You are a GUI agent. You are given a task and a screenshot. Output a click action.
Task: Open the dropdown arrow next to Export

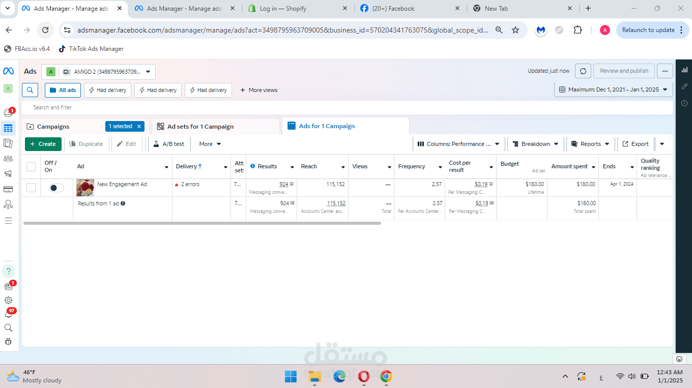click(661, 144)
